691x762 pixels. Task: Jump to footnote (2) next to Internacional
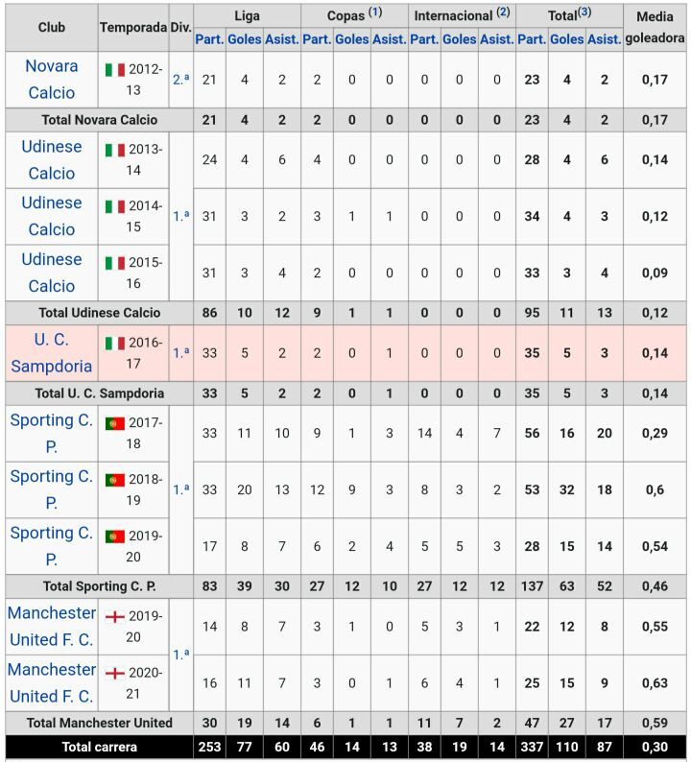click(504, 12)
